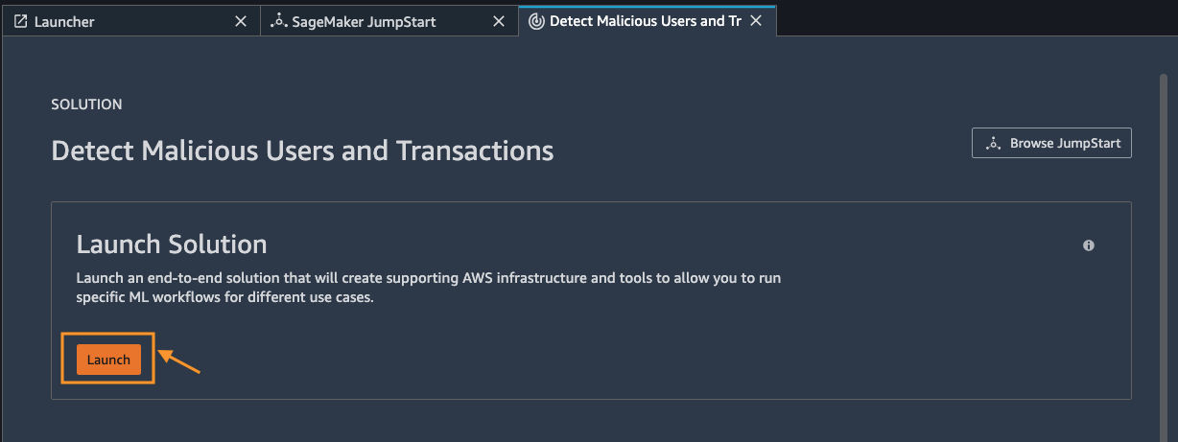Click the Detect Malicious Users tab icon

pyautogui.click(x=536, y=21)
